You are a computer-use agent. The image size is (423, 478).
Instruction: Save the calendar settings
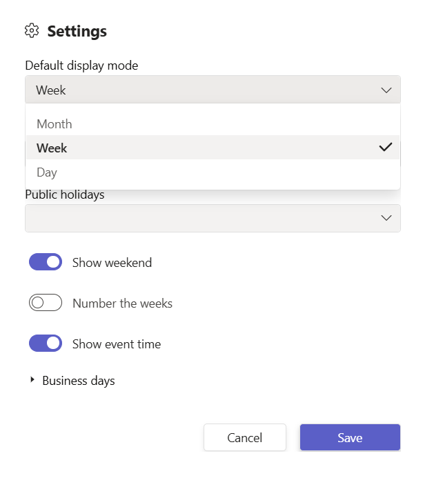point(350,437)
